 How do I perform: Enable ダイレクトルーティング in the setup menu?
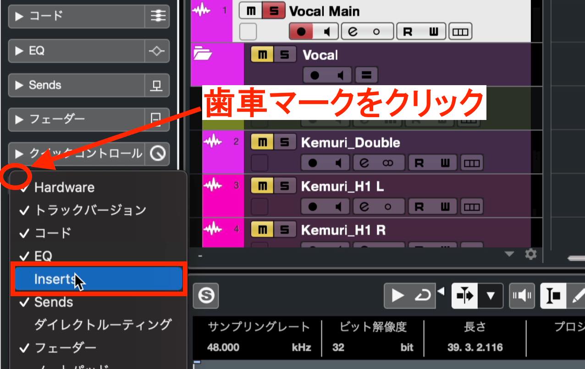click(x=99, y=325)
